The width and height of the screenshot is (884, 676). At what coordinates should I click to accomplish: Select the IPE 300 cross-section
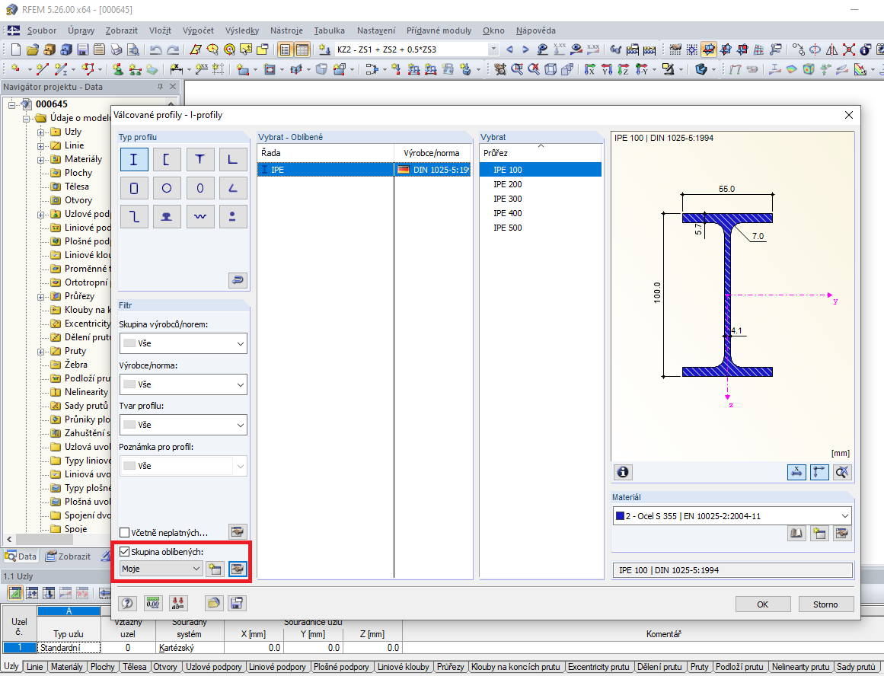coord(541,199)
